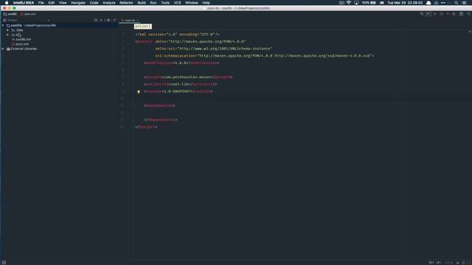Click the project breadcrumb in editor
Viewport: 472px width, 265px height.
coord(142,26)
